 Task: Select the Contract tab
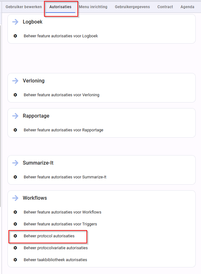[x=165, y=7]
